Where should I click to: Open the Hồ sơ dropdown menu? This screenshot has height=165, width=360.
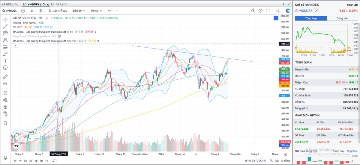(96, 10)
